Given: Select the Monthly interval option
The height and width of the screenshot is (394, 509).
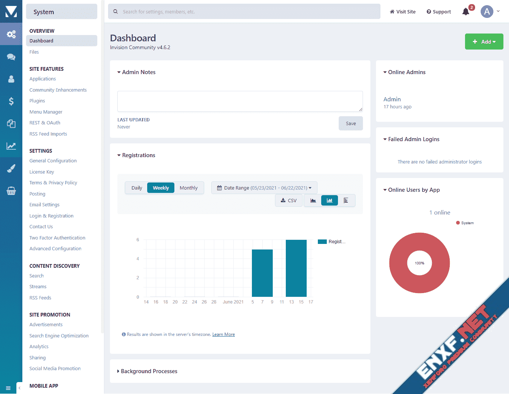Looking at the screenshot, I should [x=189, y=188].
